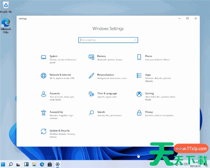Open the Phone settings category
Image resolution: width=210 pixels, height=168 pixels.
[x=148, y=56]
